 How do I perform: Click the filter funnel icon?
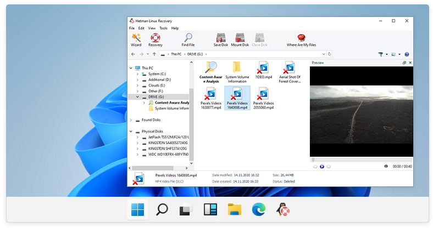coord(381,54)
